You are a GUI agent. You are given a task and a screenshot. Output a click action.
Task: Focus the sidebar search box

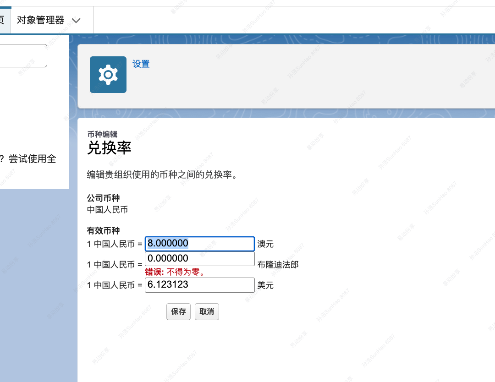pyautogui.click(x=23, y=55)
